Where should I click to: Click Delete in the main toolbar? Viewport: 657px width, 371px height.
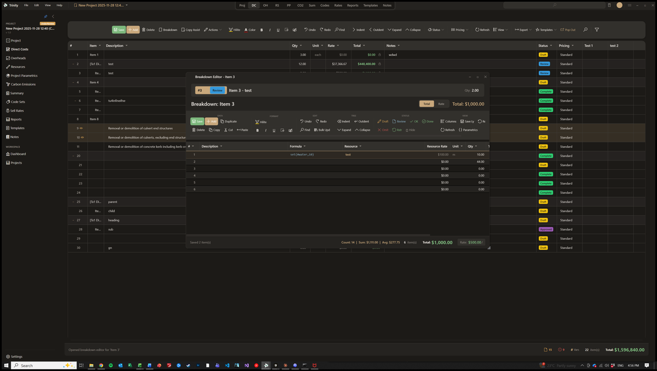(148, 30)
